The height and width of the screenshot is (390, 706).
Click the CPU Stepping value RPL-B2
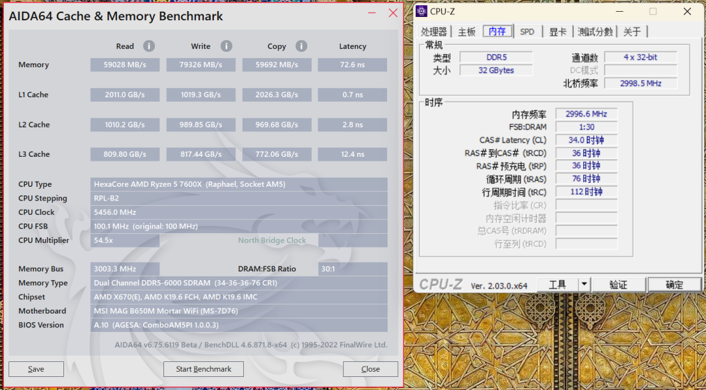[x=239, y=198]
